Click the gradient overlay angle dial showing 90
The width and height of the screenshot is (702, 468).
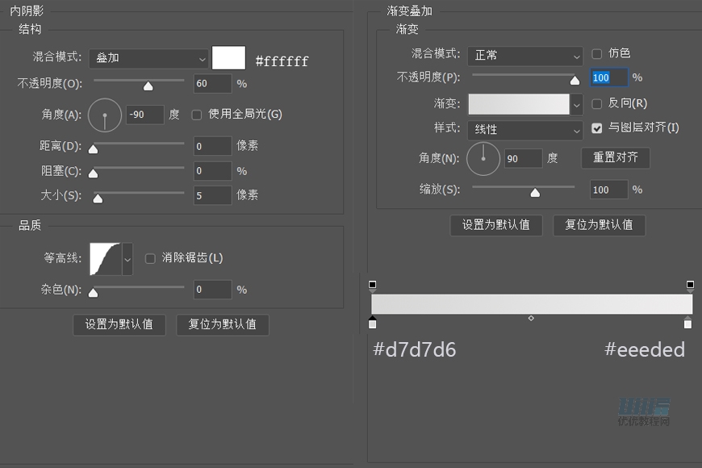[x=483, y=158]
